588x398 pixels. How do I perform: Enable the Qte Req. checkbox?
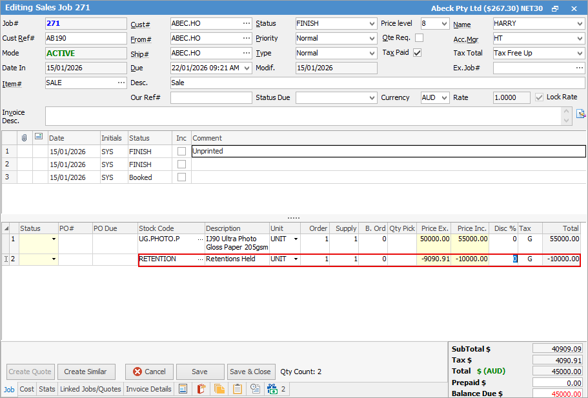419,38
